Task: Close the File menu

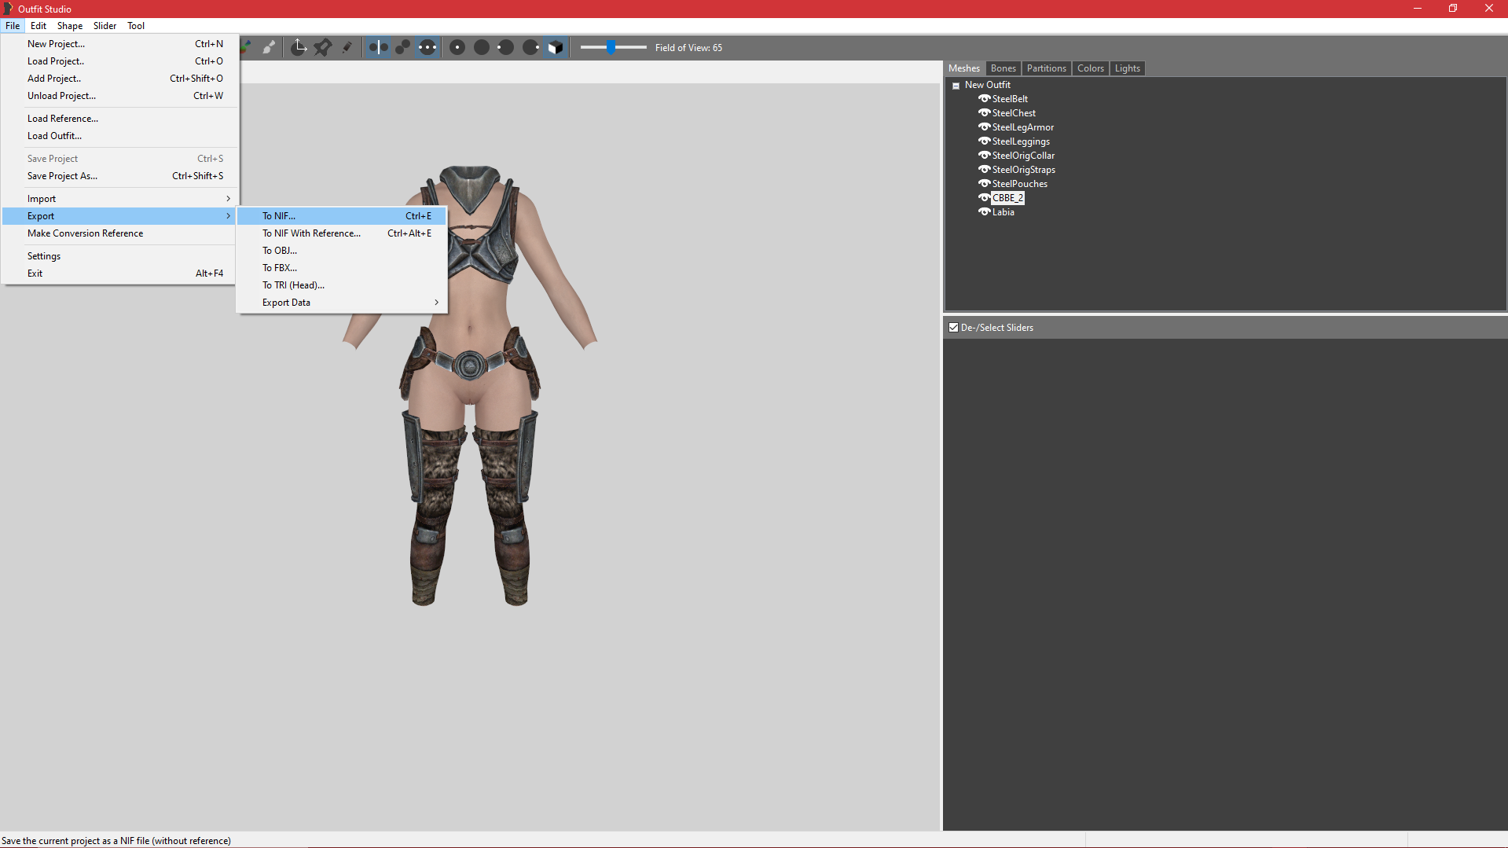Action: 13,26
